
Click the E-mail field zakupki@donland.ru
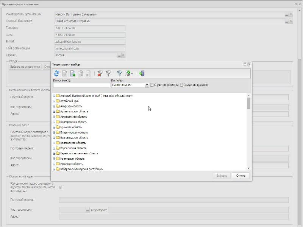pos(90,42)
